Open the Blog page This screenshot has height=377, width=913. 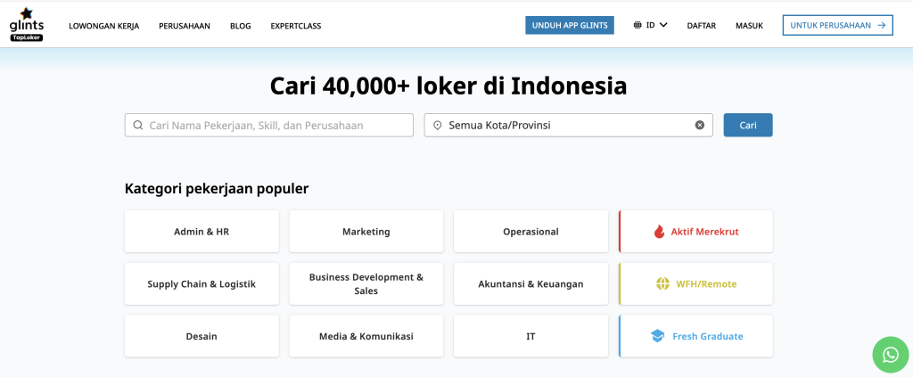pos(240,26)
